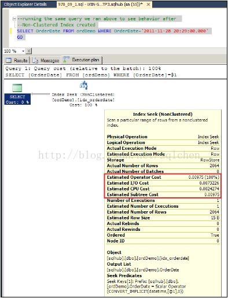Click the Seek Predicates heading
Viewport: 228px width, 298px height.
click(x=124, y=275)
